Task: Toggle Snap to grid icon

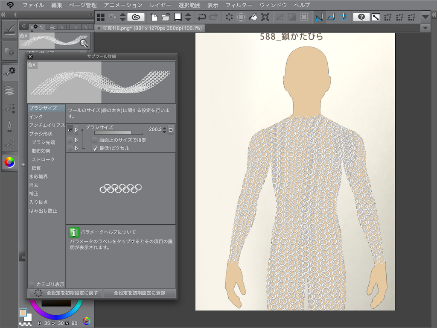Action: [x=344, y=17]
